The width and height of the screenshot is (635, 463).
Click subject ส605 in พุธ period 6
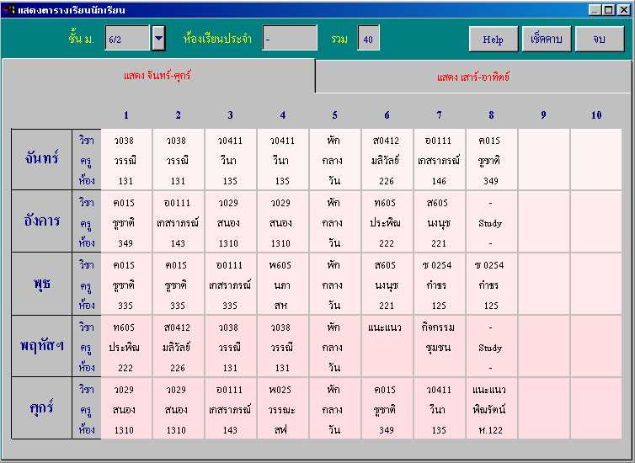(385, 265)
